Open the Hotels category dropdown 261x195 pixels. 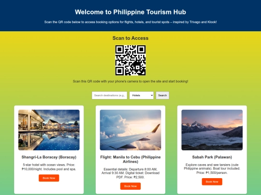tap(141, 95)
